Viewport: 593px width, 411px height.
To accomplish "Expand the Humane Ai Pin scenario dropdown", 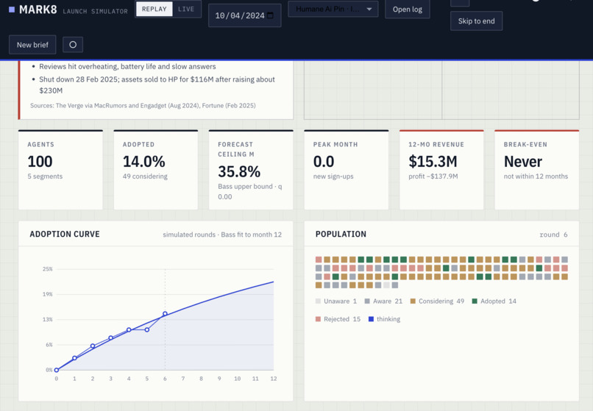I will click(333, 9).
